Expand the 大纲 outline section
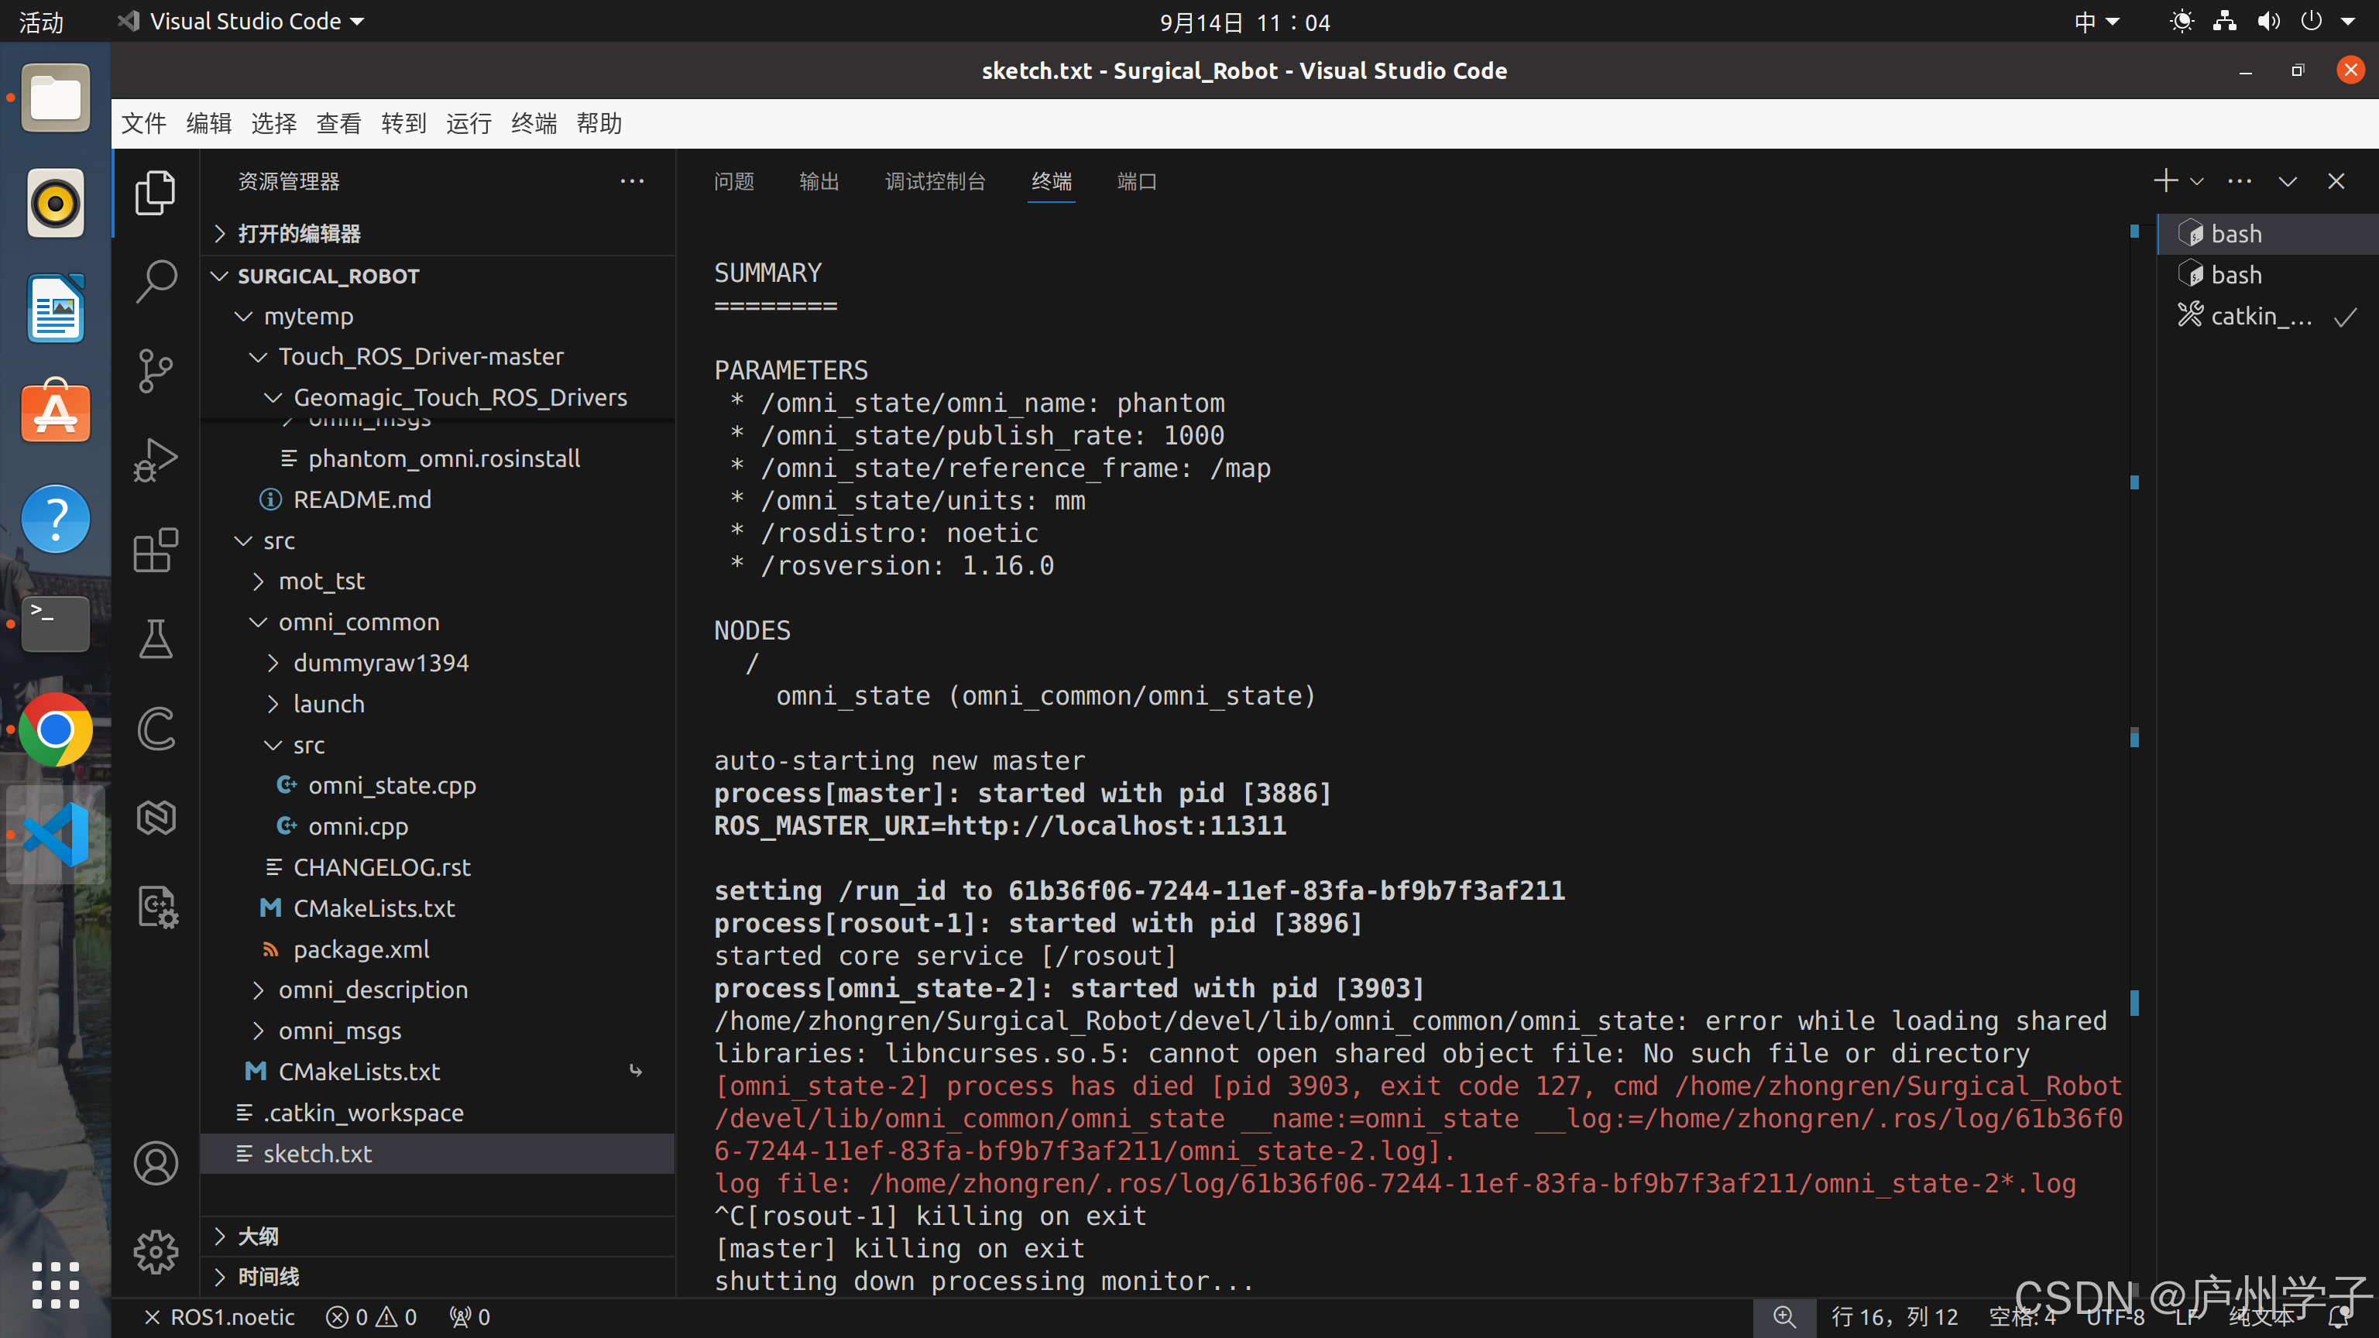Viewport: 2379px width, 1338px height. [258, 1236]
